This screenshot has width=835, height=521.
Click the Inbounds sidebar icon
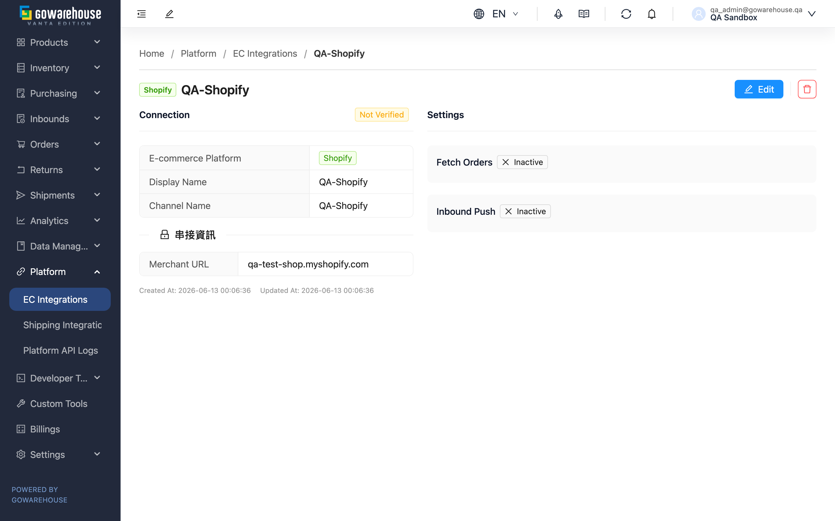pos(21,119)
